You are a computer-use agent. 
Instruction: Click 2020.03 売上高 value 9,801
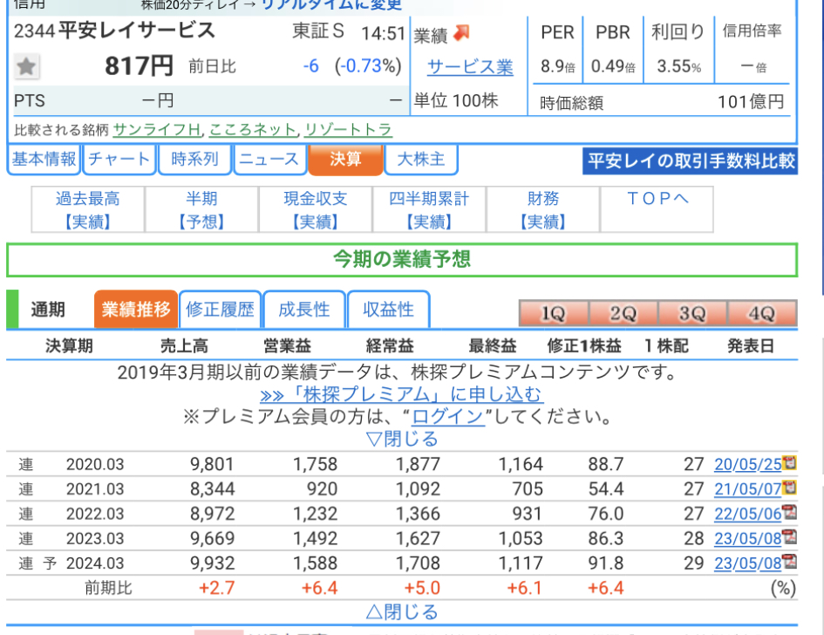(212, 464)
